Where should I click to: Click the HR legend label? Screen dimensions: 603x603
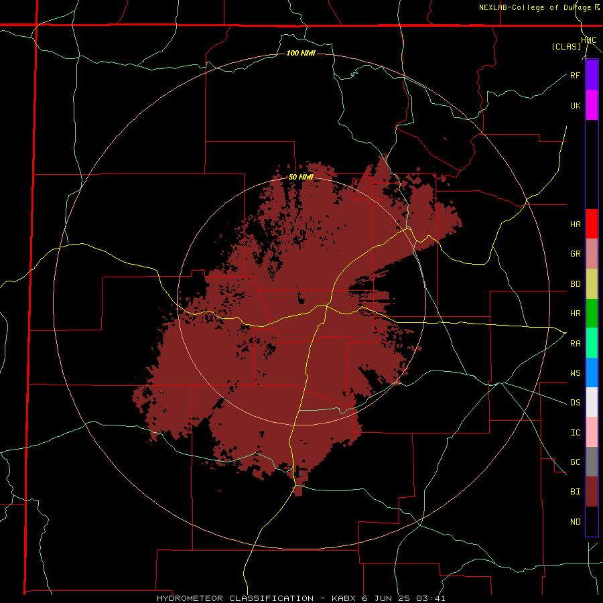575,314
